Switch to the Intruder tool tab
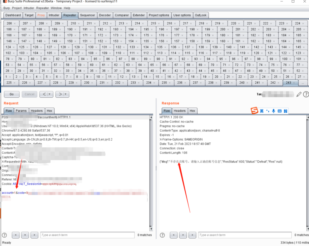This screenshot has height=246, width=309. (54, 15)
